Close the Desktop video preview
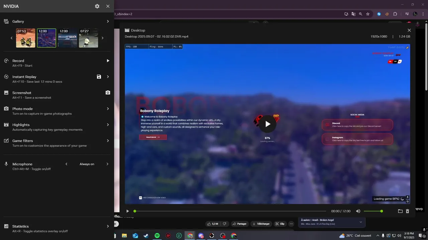The height and width of the screenshot is (240, 428). pos(409,30)
